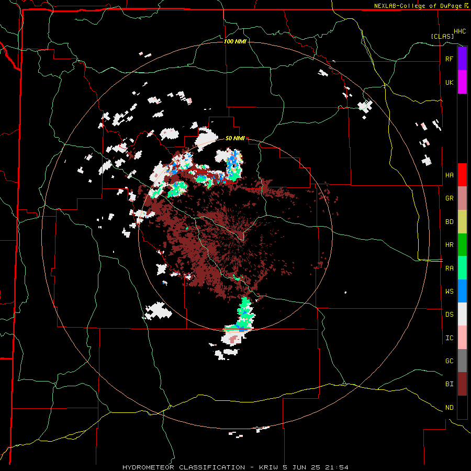This screenshot has height=471, width=471.
Task: Click the [CLAS] legend header
Action: pos(442,36)
